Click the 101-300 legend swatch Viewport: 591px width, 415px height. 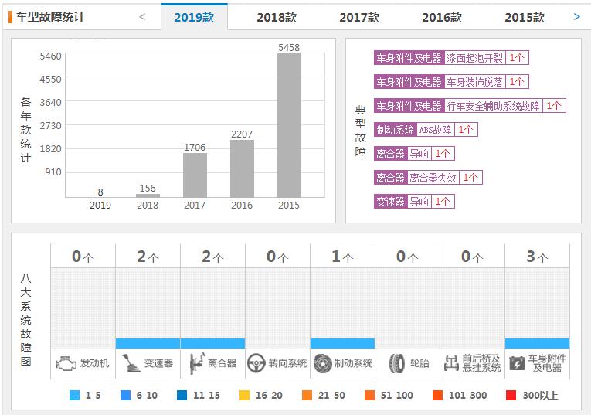click(x=437, y=396)
